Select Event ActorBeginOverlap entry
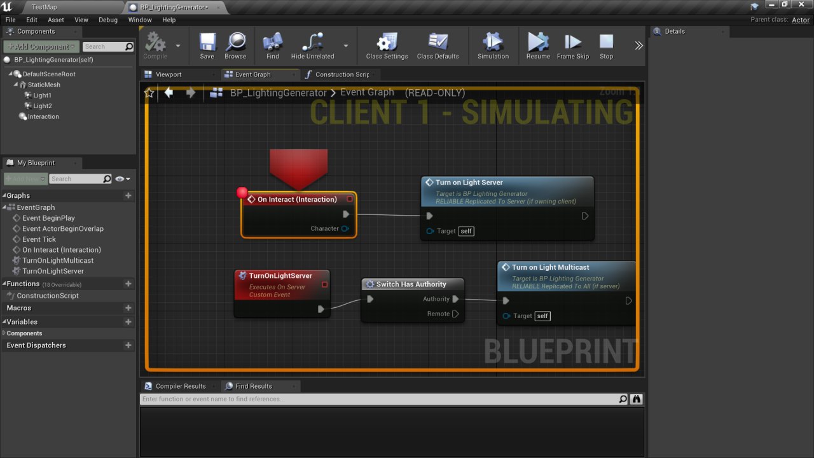 tap(62, 228)
